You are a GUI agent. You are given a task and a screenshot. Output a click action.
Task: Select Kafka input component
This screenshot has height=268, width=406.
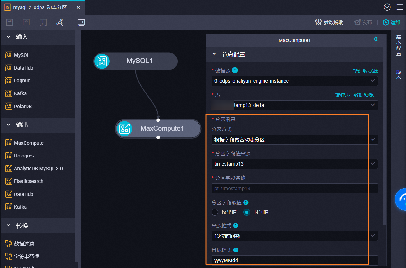point(16,93)
